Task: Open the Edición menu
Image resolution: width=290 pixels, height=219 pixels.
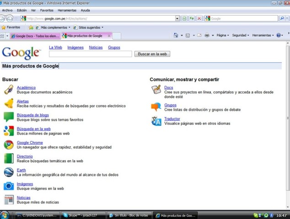Action: (x=22, y=10)
